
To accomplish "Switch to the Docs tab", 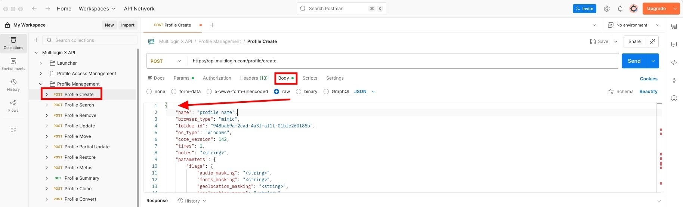I will pyautogui.click(x=156, y=78).
